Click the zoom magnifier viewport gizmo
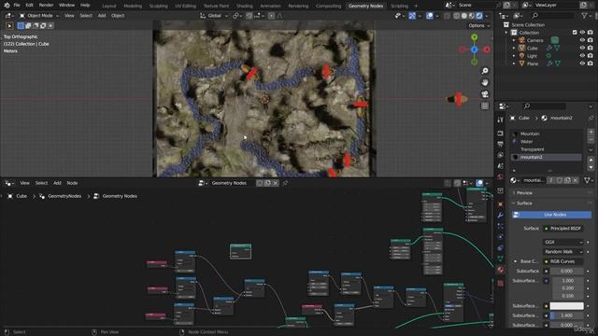This screenshot has width=598, height=336. (x=485, y=71)
